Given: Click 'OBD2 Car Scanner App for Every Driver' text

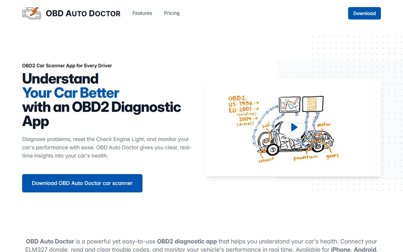Looking at the screenshot, I should click(67, 66).
